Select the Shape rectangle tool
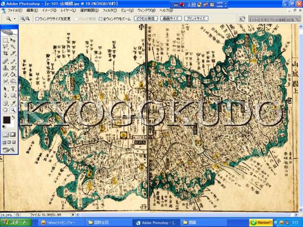This screenshot has width=303, height=227. (13, 95)
